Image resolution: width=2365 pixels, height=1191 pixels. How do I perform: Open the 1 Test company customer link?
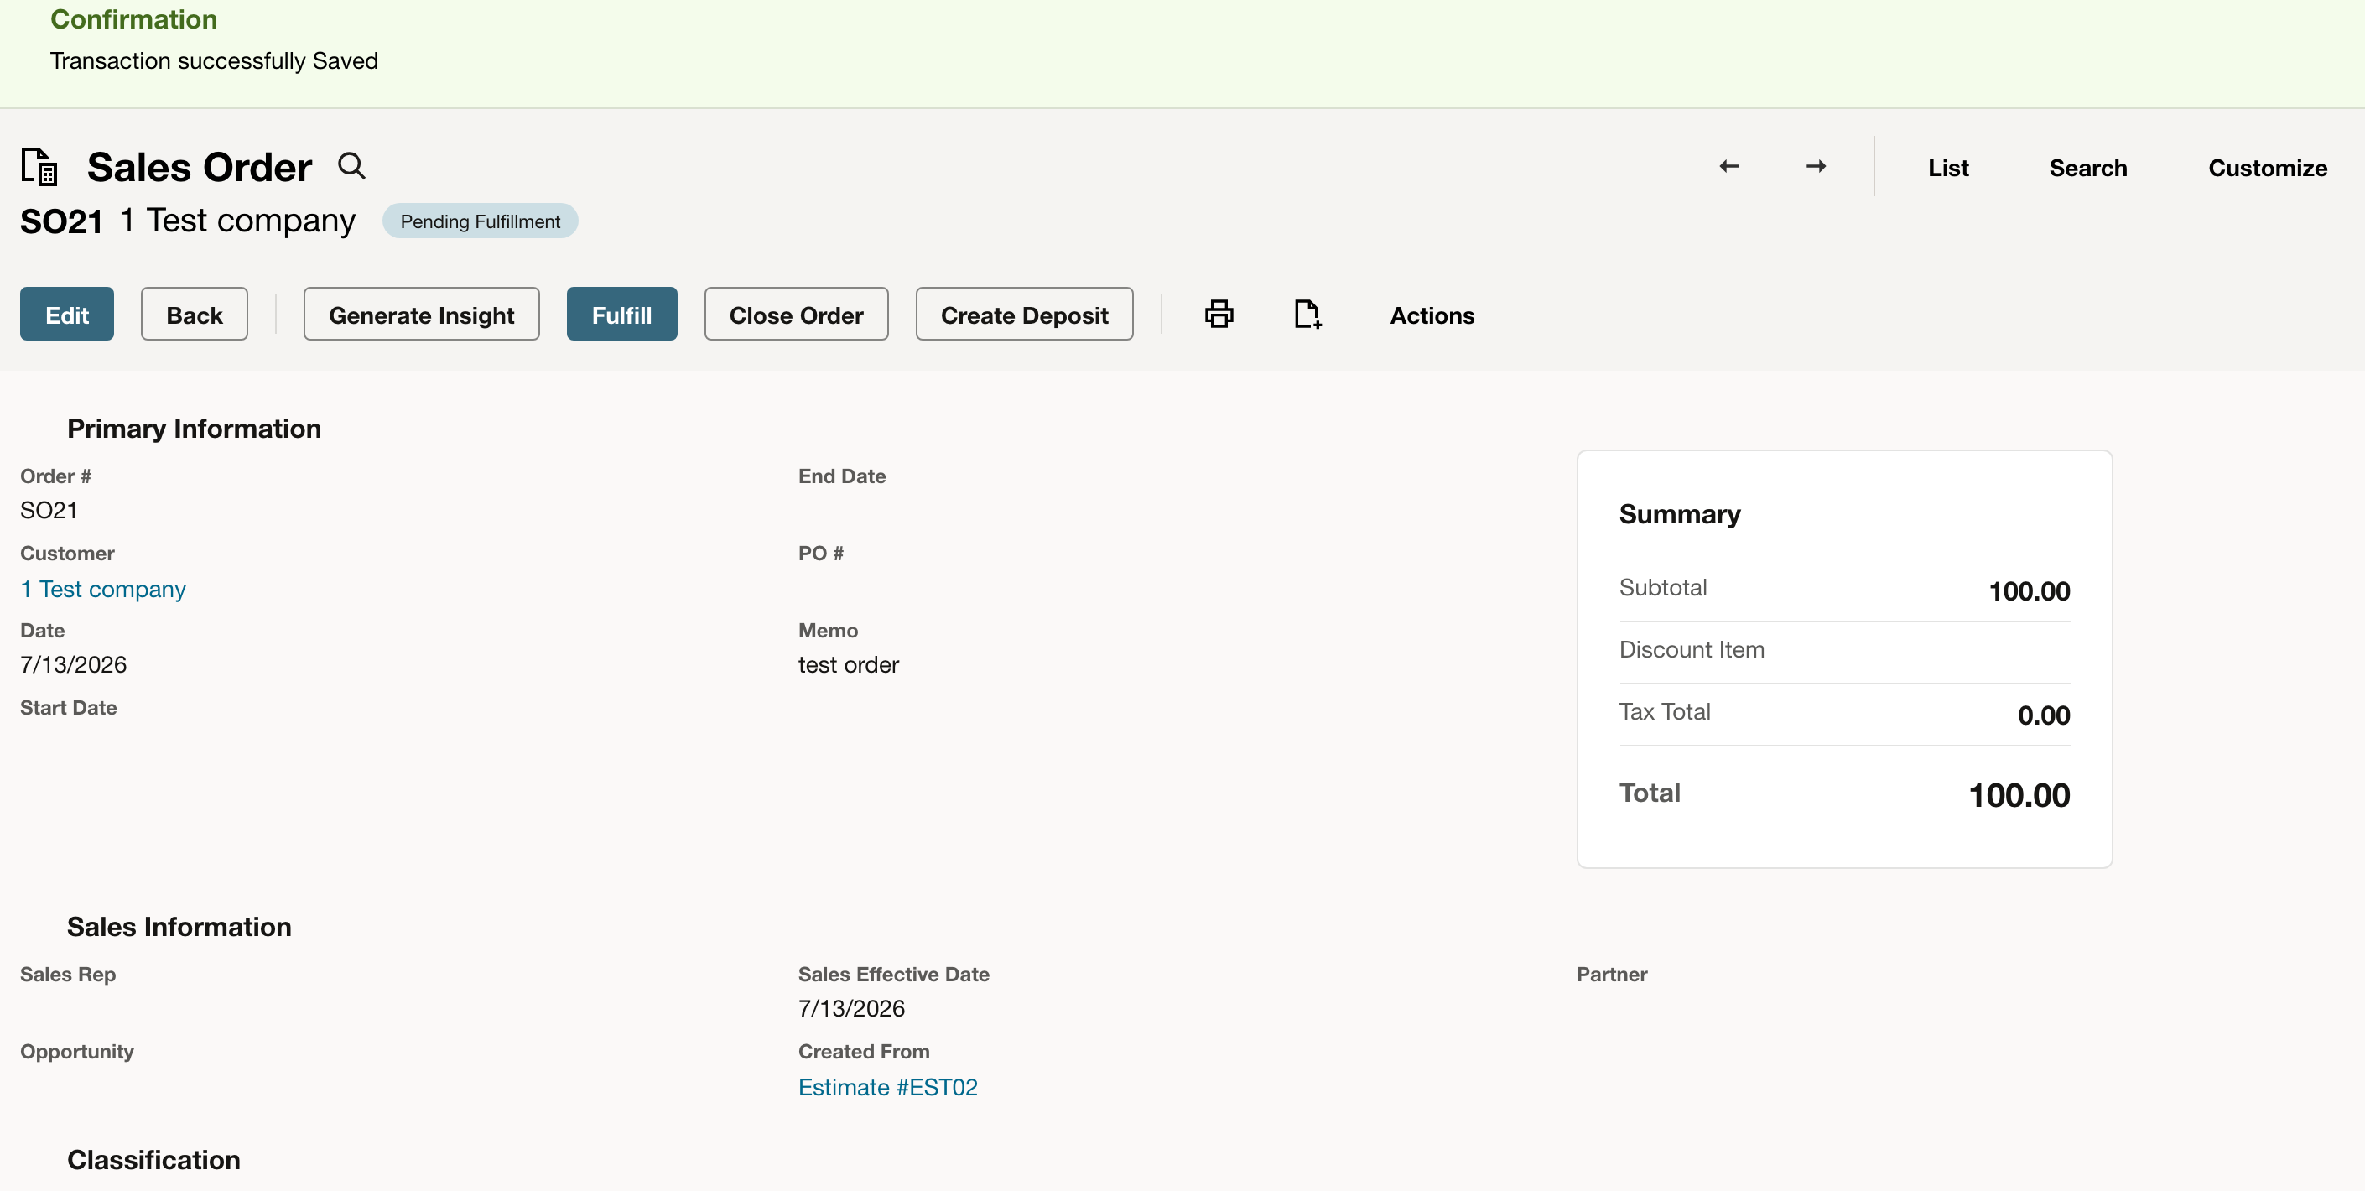[x=103, y=589]
